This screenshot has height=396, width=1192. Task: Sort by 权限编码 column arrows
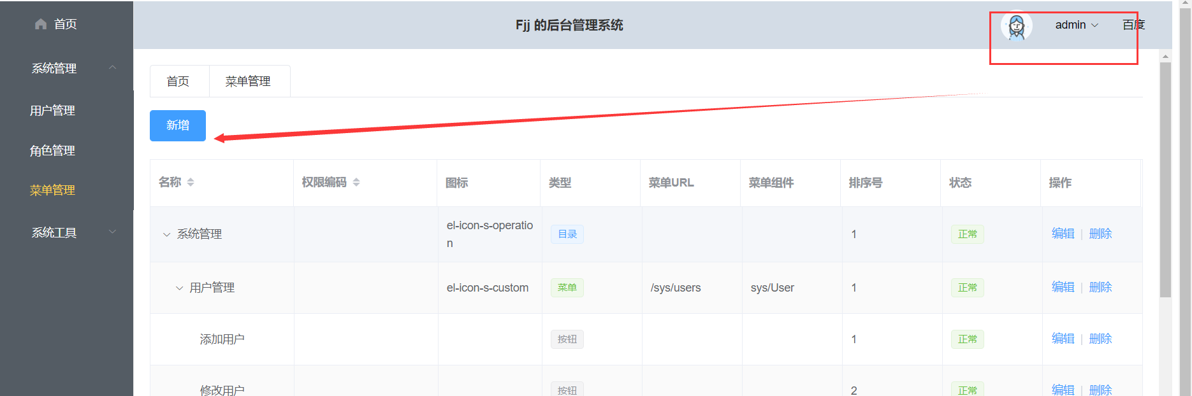pos(356,182)
